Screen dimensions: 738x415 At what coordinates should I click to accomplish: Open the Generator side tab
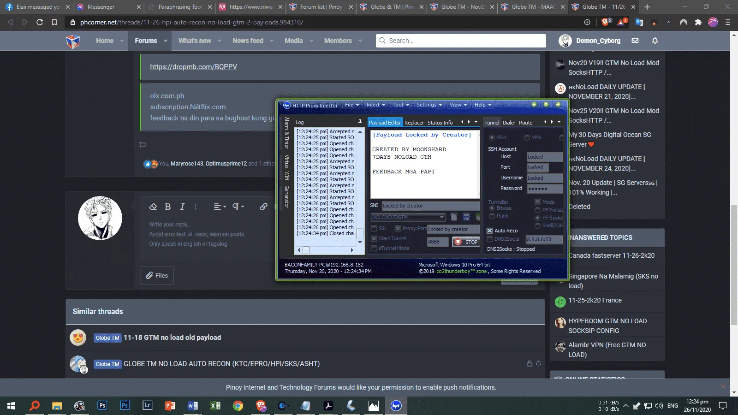point(286,196)
